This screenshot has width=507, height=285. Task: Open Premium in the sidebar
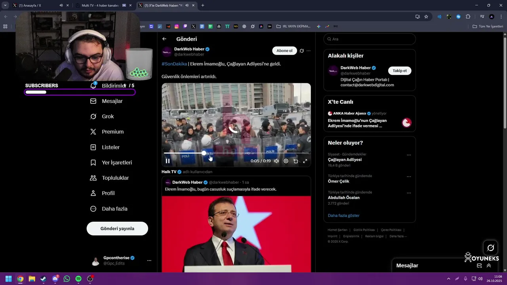[x=107, y=132]
